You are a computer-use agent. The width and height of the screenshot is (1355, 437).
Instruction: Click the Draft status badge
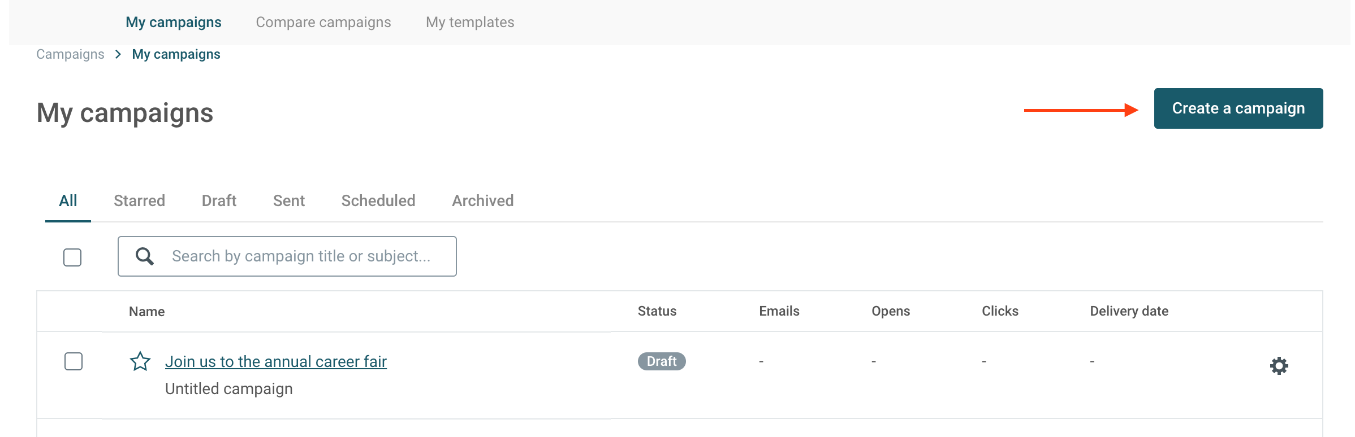[x=662, y=361]
